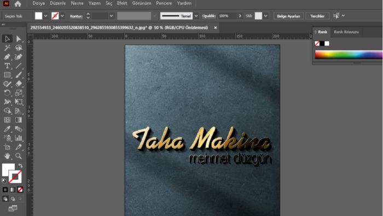Click the Kontur label link
The width and height of the screenshot is (383, 216).
coord(76,16)
